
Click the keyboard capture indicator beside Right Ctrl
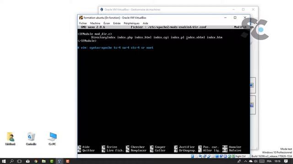tap(233, 156)
